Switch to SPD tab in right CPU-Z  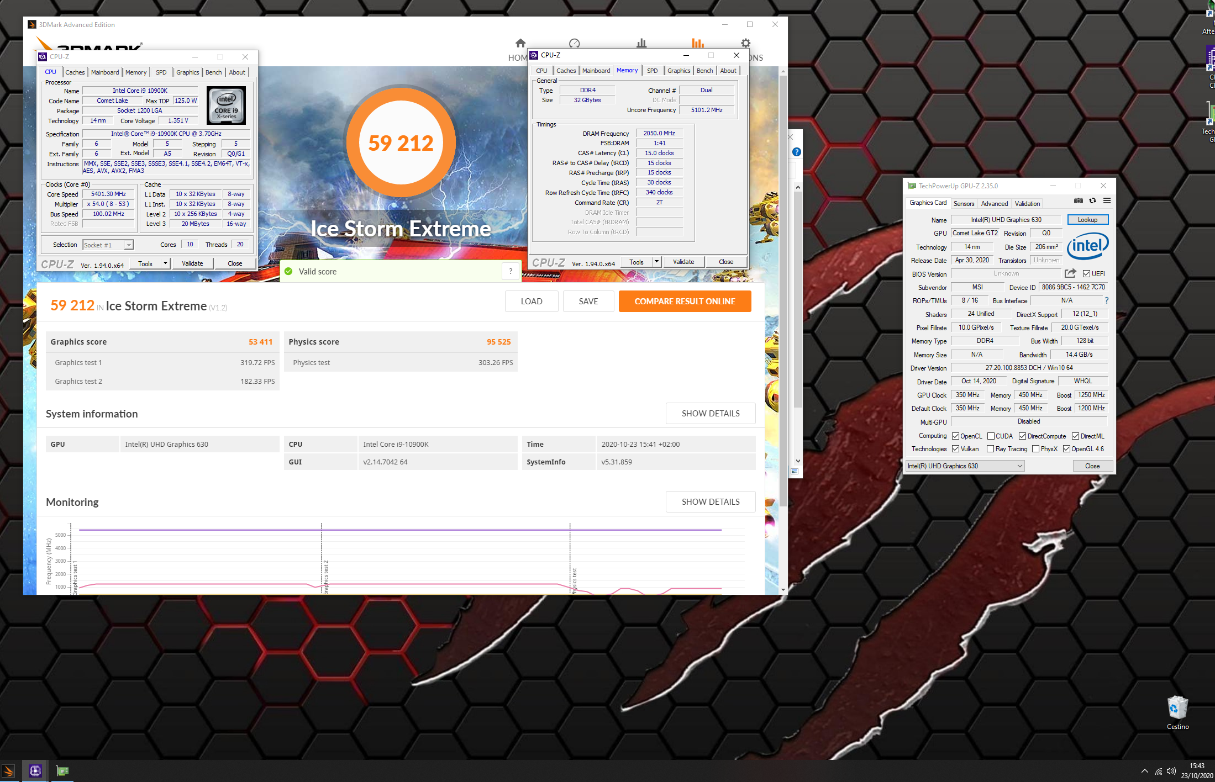(652, 71)
